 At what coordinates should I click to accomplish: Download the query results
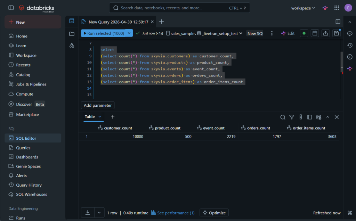point(88,213)
